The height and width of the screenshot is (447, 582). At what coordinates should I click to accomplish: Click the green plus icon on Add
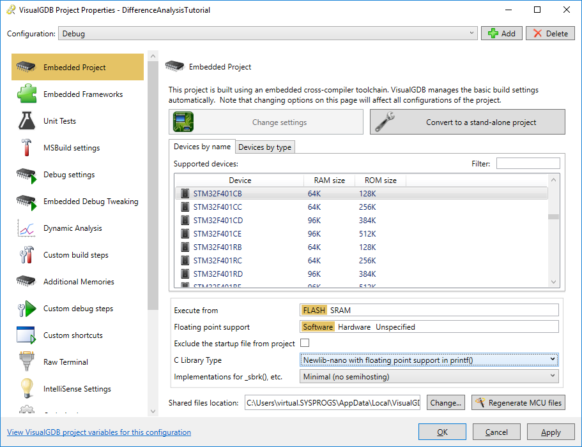(493, 33)
